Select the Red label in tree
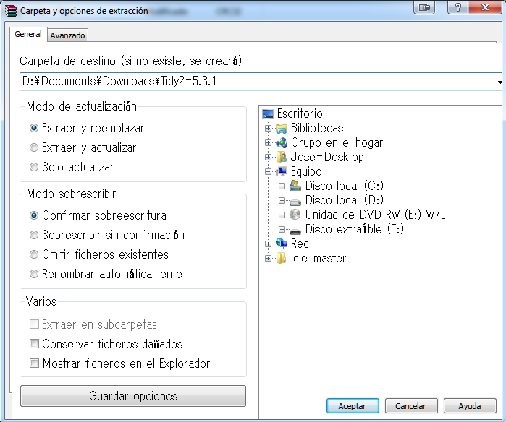The image size is (506, 422). point(300,244)
